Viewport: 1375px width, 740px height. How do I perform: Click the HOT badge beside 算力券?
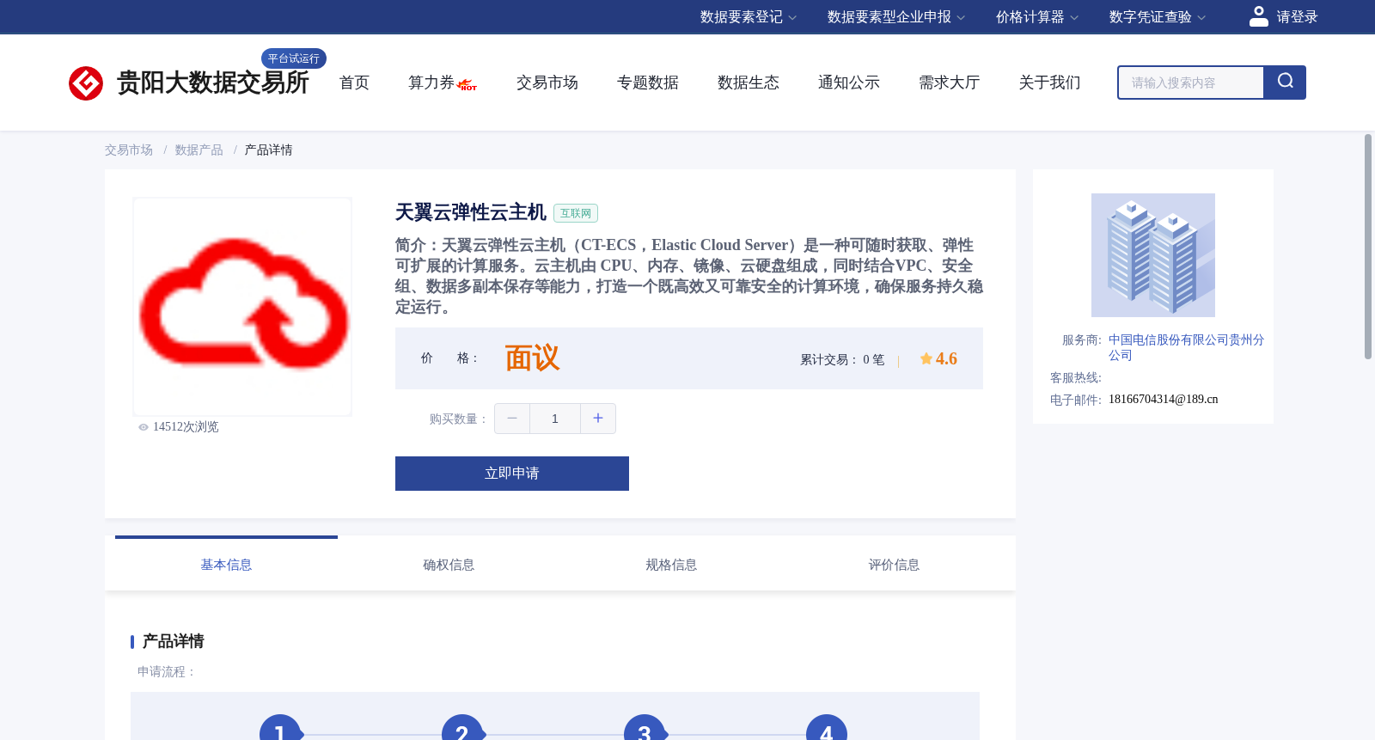pos(467,85)
